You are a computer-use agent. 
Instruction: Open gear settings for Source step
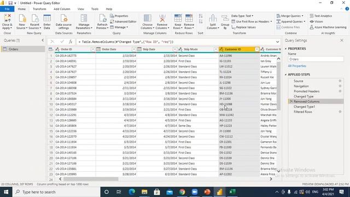point(340,81)
